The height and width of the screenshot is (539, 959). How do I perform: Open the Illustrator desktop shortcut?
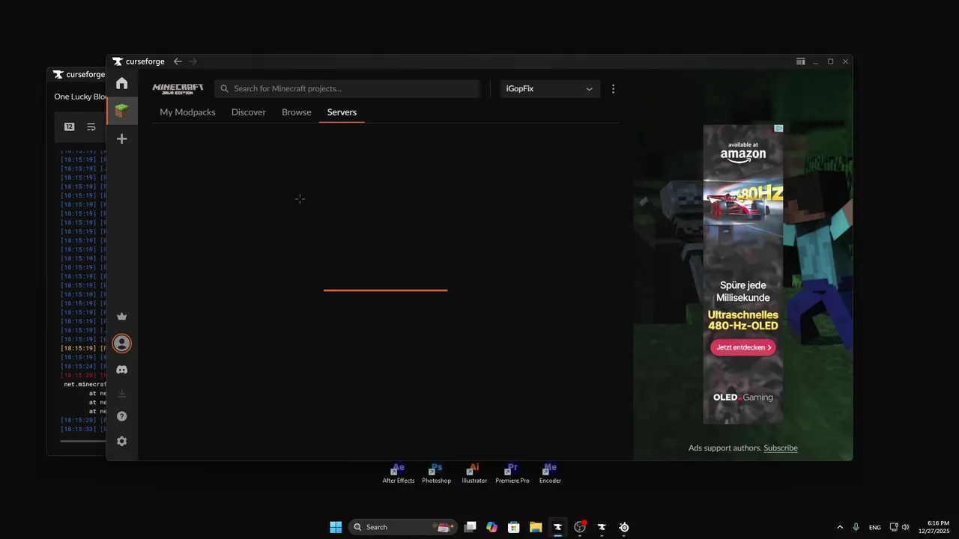click(474, 473)
